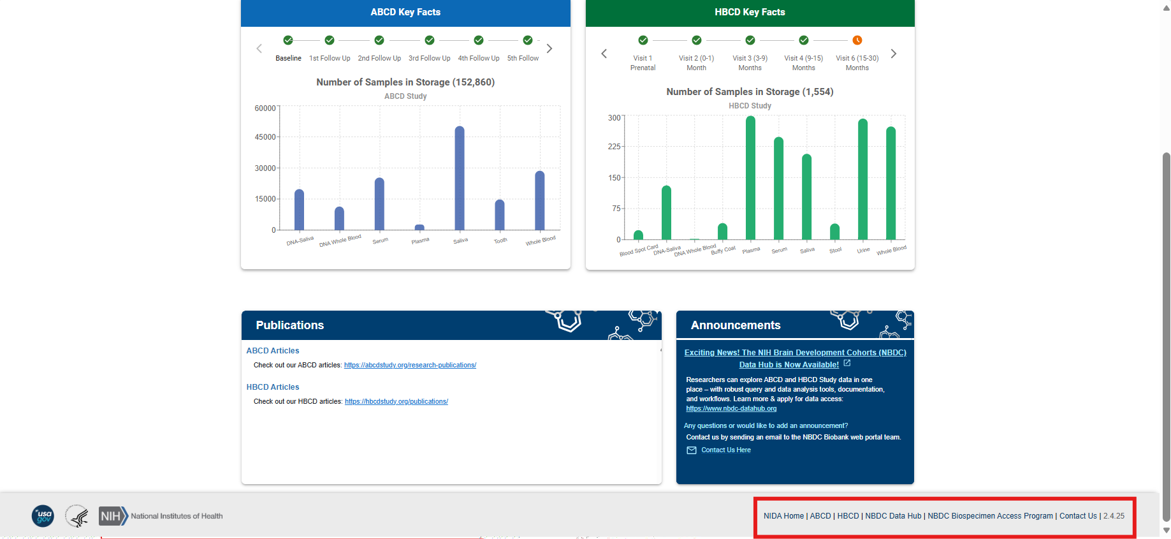The width and height of the screenshot is (1171, 539).
Task: Select the orange clock icon for Visit 6
Action: pyautogui.click(x=857, y=40)
